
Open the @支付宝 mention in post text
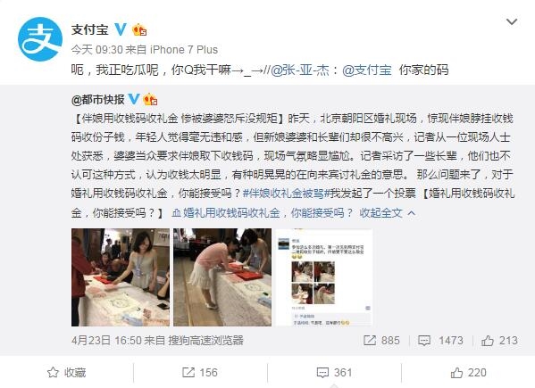[367, 70]
